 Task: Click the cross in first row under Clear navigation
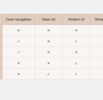coord(19,30)
